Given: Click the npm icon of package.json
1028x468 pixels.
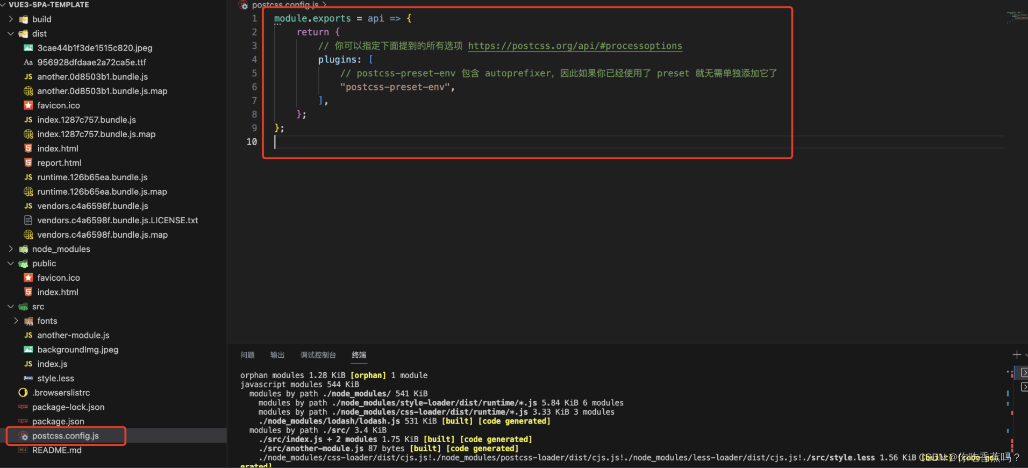Looking at the screenshot, I should (x=23, y=421).
